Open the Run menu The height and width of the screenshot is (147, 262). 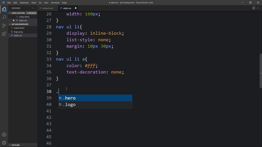[x=46, y=2]
